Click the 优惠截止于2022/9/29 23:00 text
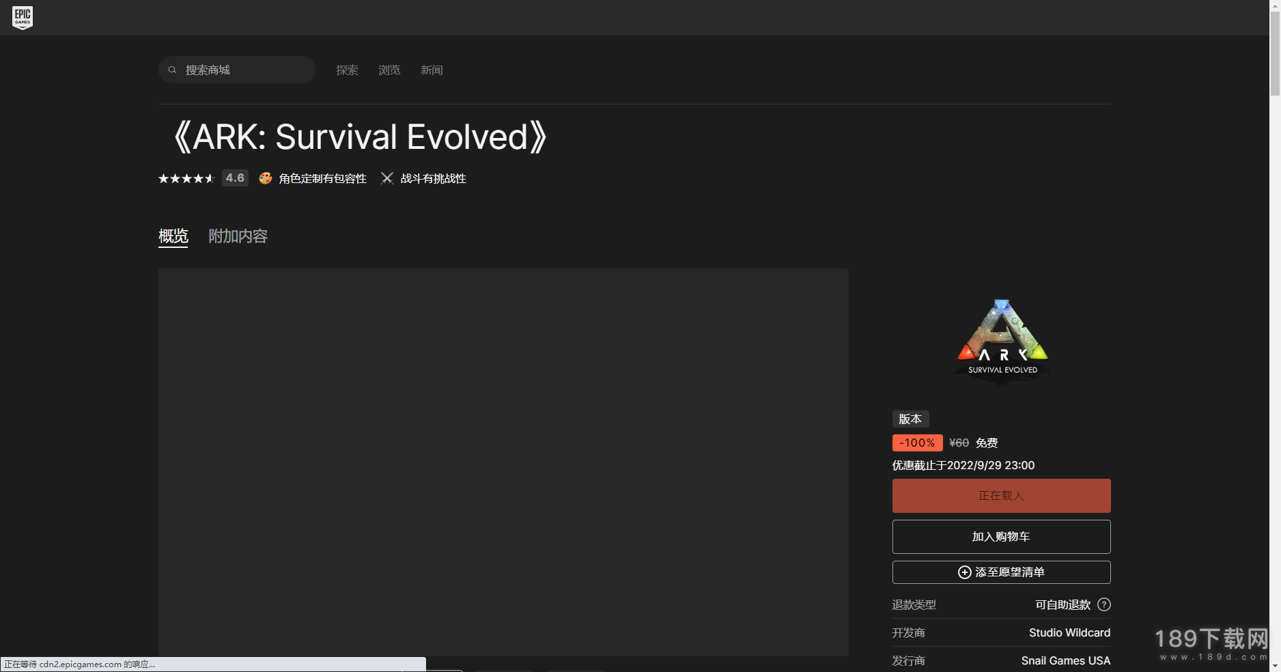Viewport: 1281px width, 672px height. coord(963,465)
